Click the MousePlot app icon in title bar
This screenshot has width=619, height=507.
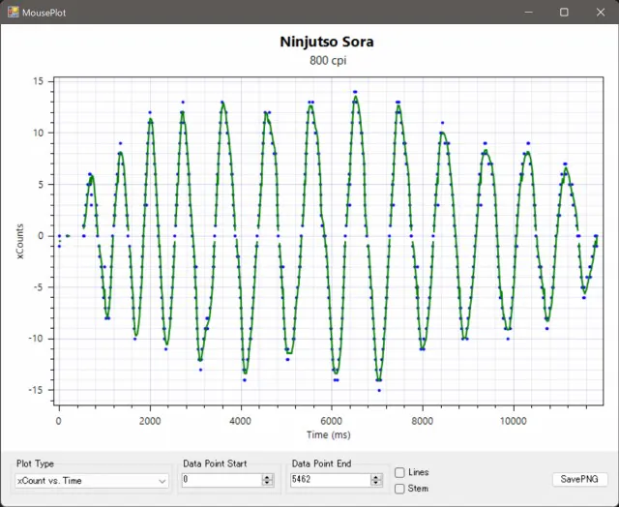click(12, 13)
